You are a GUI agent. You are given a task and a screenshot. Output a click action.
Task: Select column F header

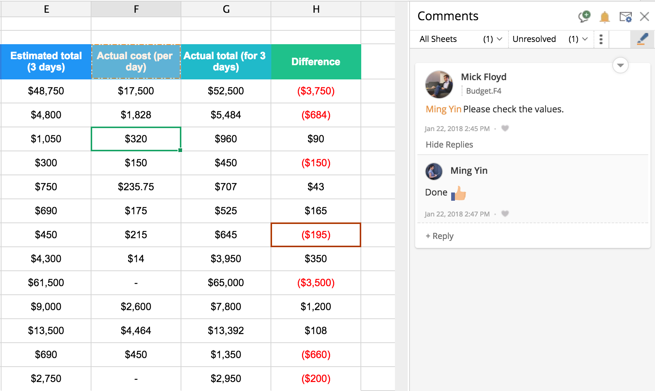pyautogui.click(x=136, y=9)
